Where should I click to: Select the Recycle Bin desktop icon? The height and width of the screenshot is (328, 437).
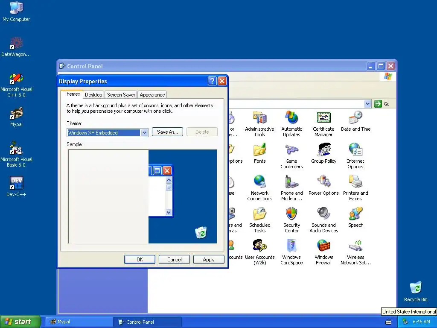click(416, 291)
